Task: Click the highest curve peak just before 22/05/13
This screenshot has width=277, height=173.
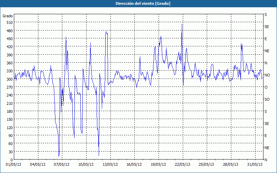Action: (x=182, y=24)
